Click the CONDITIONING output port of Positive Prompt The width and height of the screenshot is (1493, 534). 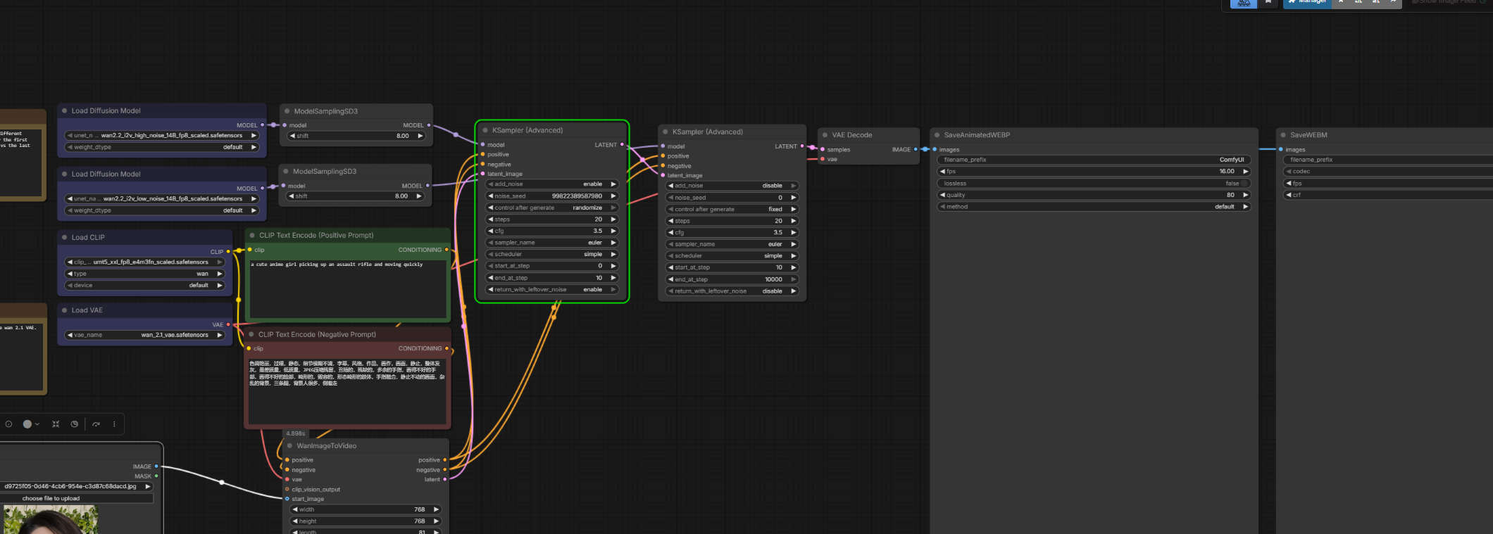click(446, 250)
